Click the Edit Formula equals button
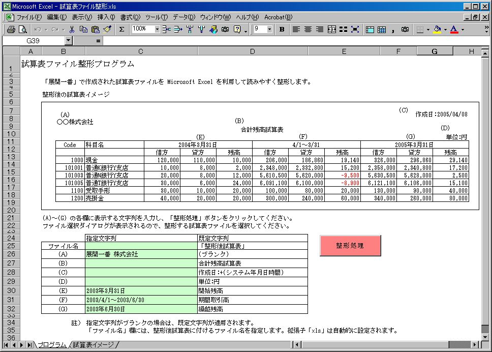 pos(98,41)
